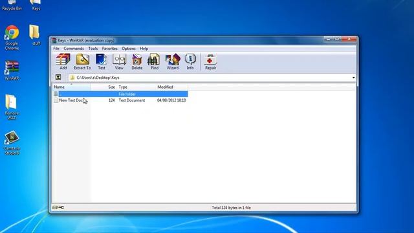Select the stuff folder on desktop
Viewport: 414px width, 233px height.
[35, 35]
